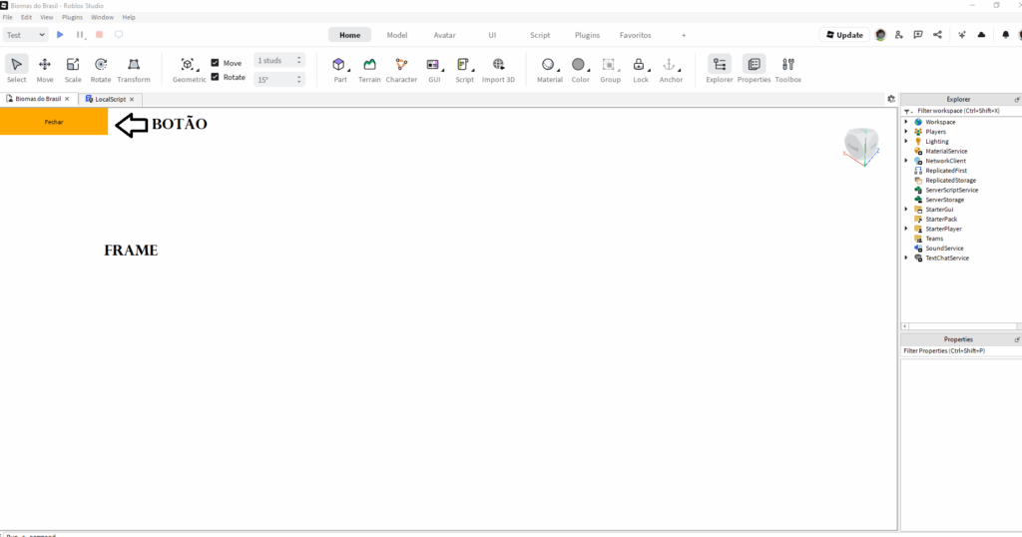Open the Explorer filter dropdown arrow

click(x=907, y=112)
